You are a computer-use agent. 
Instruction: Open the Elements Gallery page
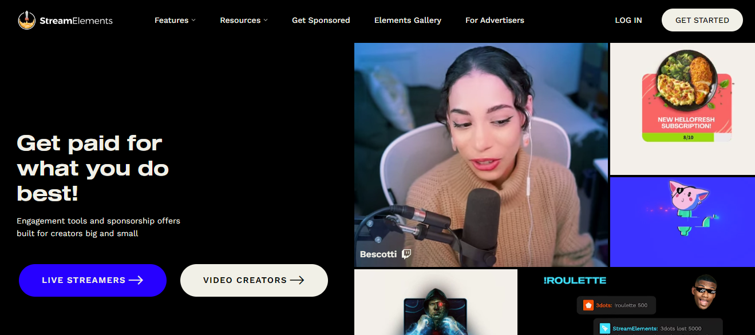pos(408,20)
